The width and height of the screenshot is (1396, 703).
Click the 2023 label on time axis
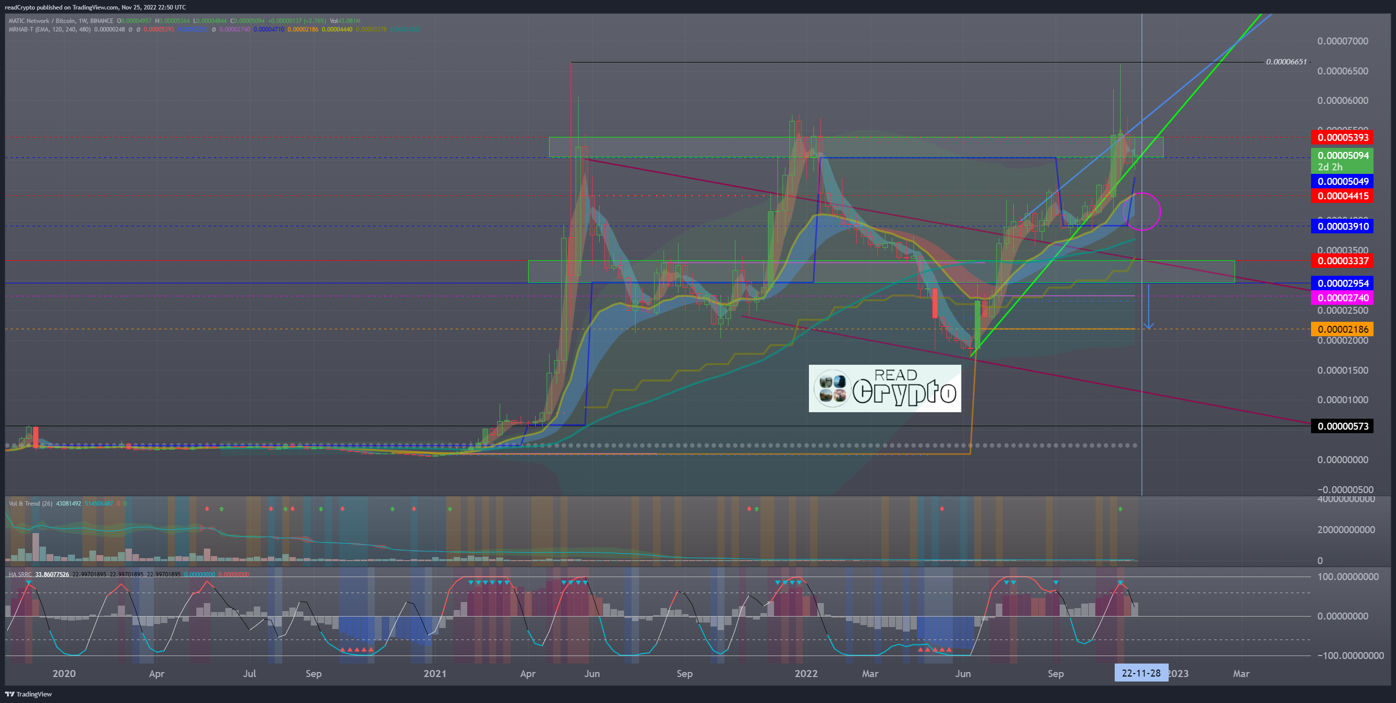point(1179,674)
